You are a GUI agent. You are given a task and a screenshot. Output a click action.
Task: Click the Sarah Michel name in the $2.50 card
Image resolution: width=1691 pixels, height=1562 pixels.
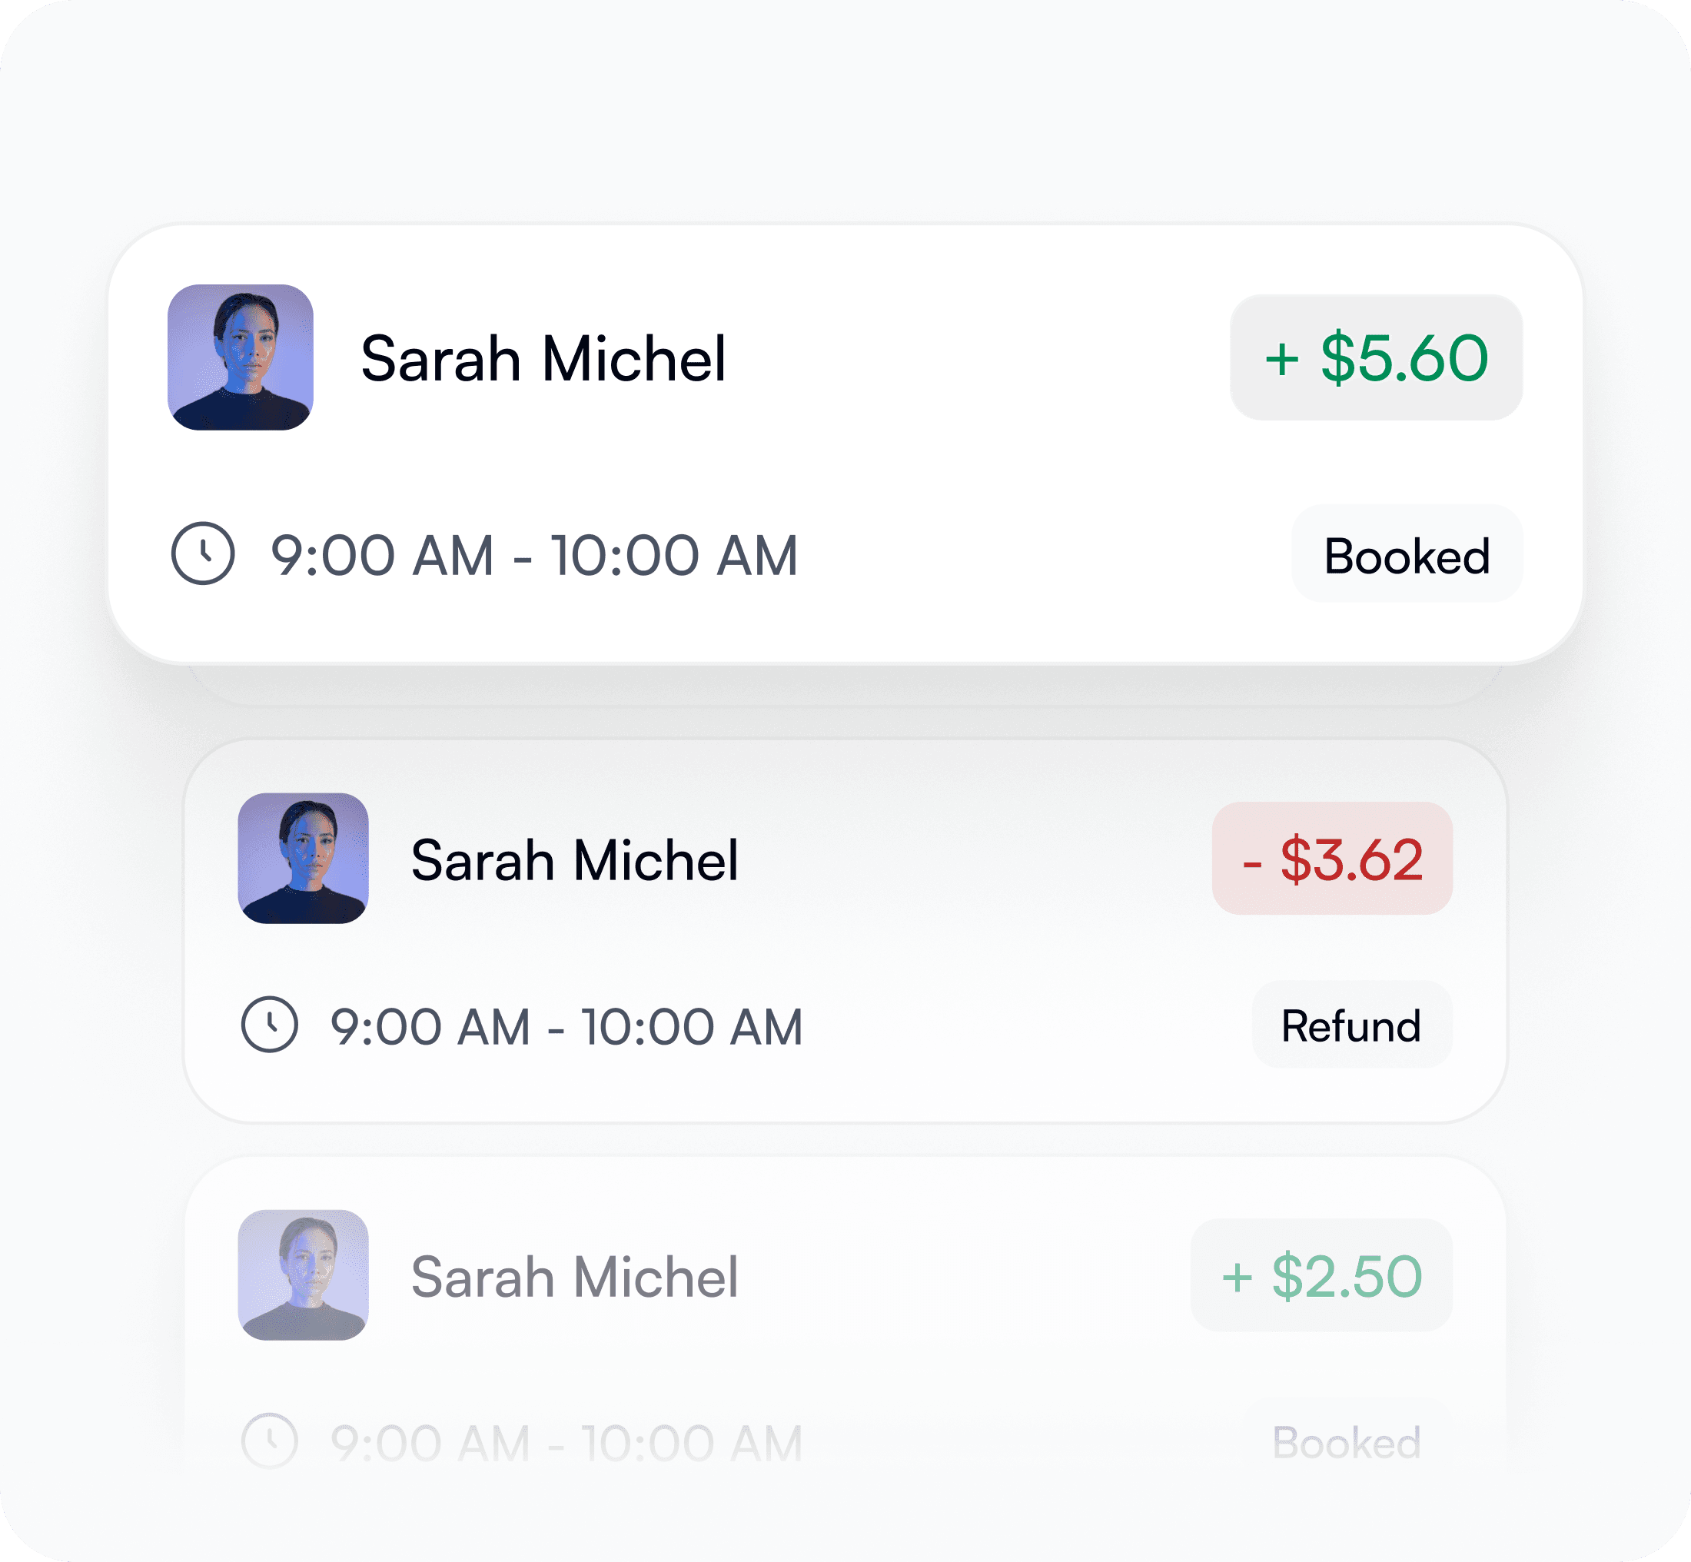(x=574, y=1275)
